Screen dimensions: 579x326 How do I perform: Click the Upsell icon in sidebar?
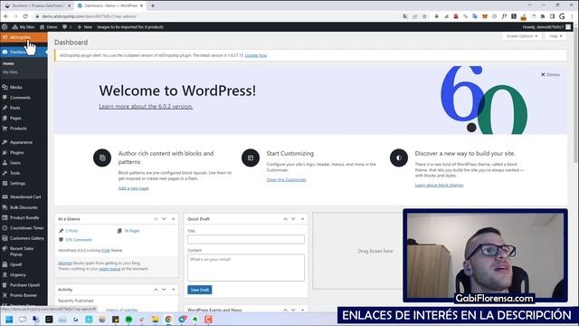point(5,264)
